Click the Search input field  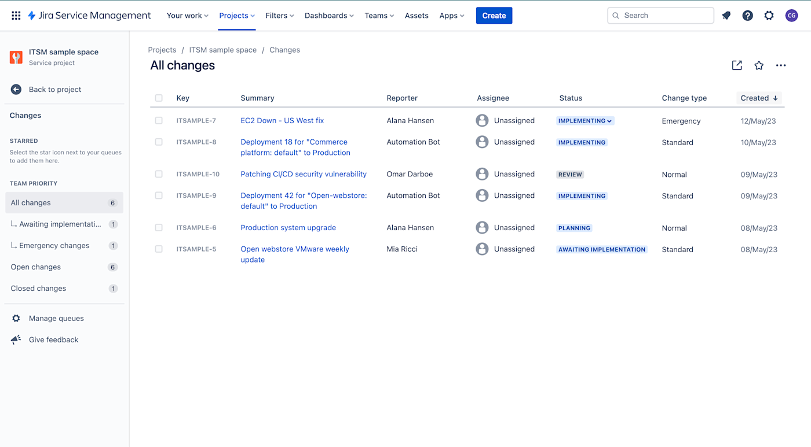point(660,16)
